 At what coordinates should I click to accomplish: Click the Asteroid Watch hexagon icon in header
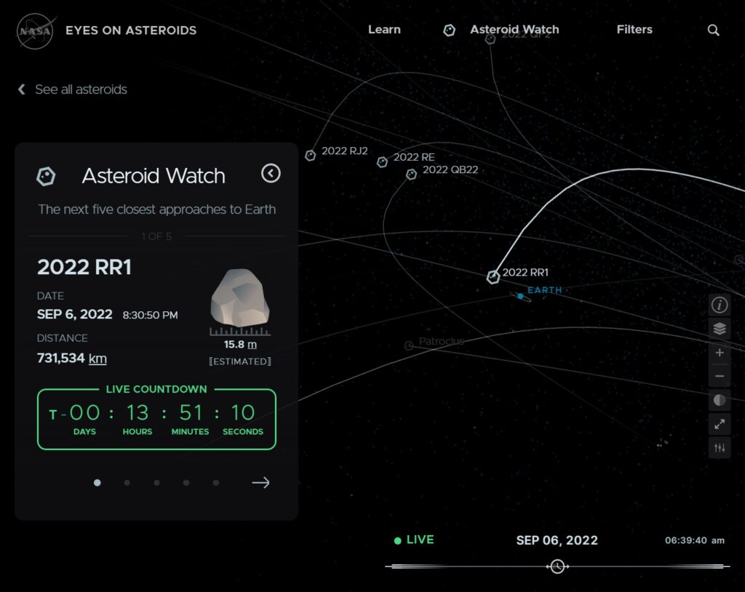(x=449, y=31)
